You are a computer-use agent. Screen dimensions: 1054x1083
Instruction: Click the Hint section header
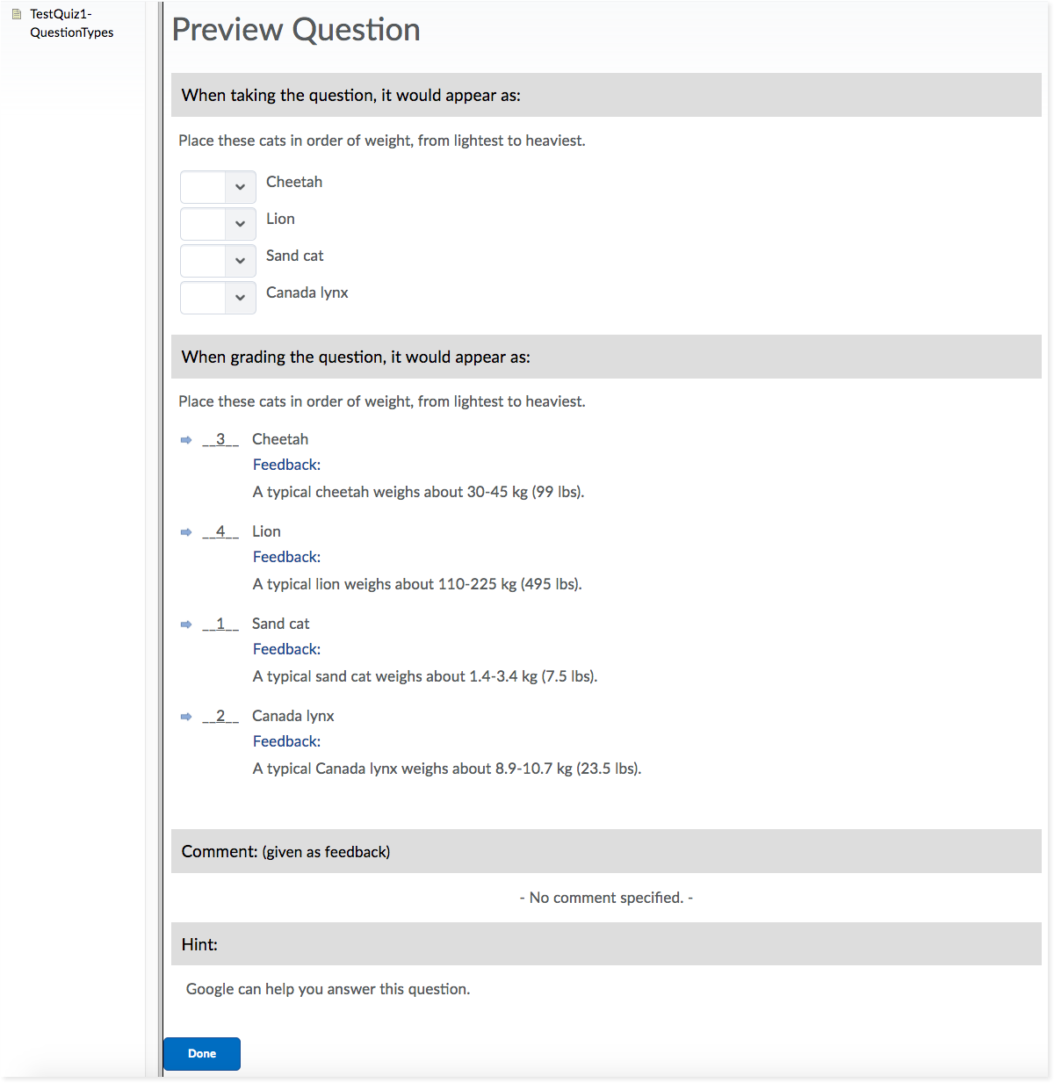tap(606, 944)
